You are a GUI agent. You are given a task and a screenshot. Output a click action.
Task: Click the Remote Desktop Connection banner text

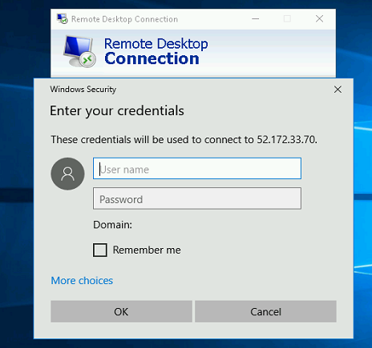[156, 51]
